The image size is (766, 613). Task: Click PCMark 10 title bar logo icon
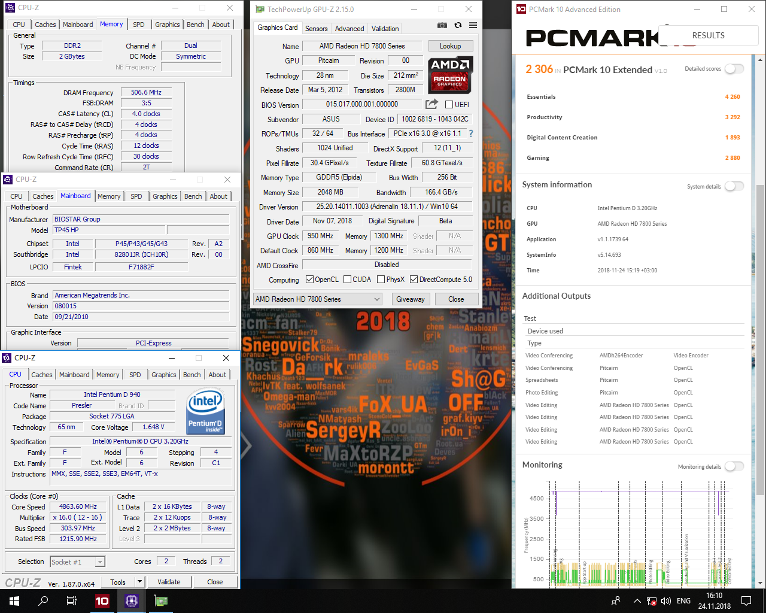point(521,9)
